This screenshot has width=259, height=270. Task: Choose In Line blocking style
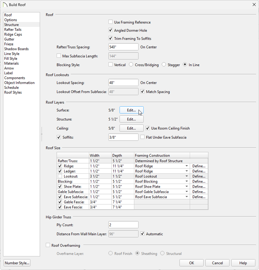click(x=185, y=65)
